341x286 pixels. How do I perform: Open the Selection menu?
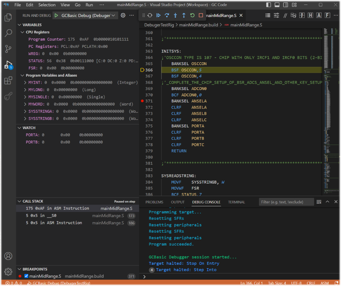pyautogui.click(x=47, y=5)
